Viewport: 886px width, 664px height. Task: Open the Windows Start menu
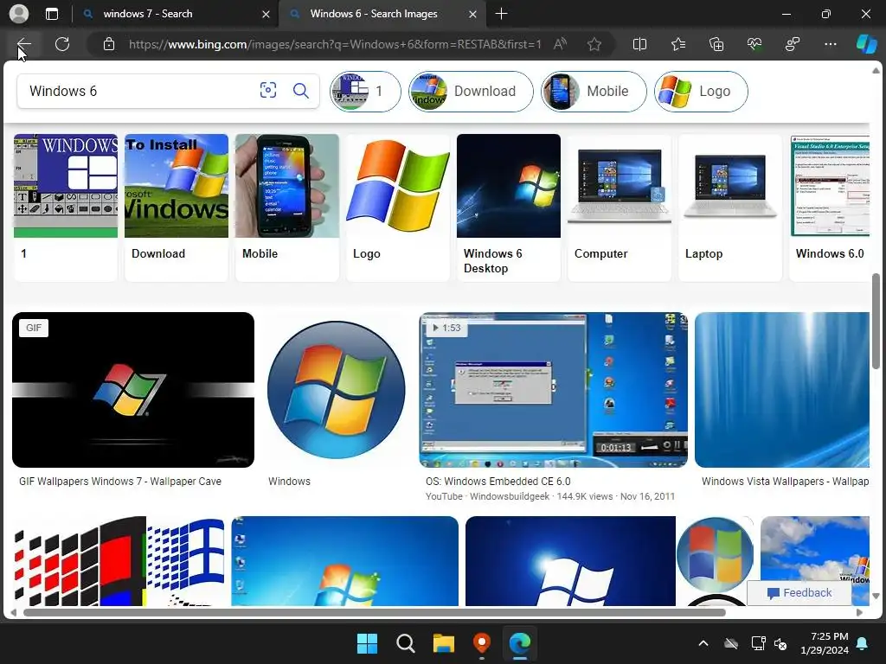(x=367, y=643)
